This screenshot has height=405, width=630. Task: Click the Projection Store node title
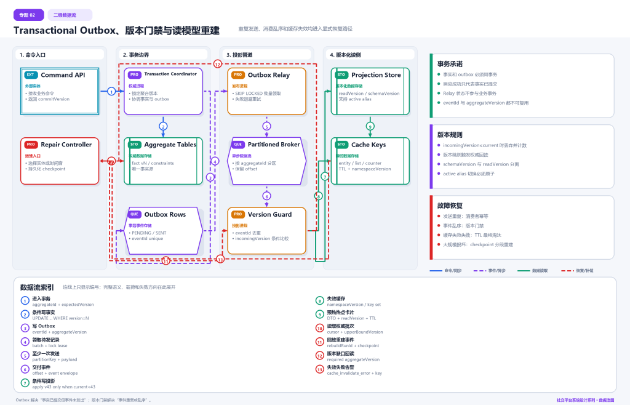[376, 74]
